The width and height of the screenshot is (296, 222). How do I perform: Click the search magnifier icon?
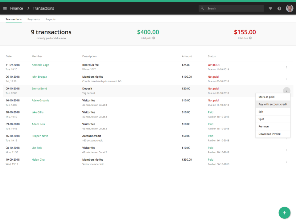point(202,8)
